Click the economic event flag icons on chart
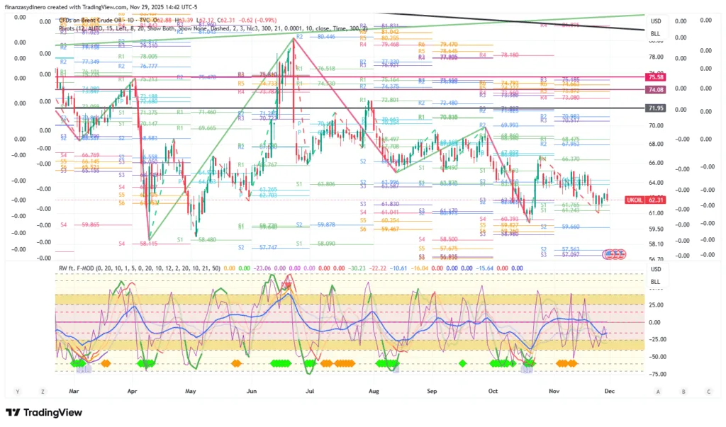The height and width of the screenshot is (427, 726). [x=613, y=253]
